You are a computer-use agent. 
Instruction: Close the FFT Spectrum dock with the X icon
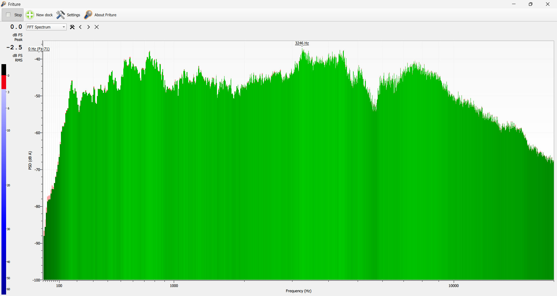coord(97,27)
